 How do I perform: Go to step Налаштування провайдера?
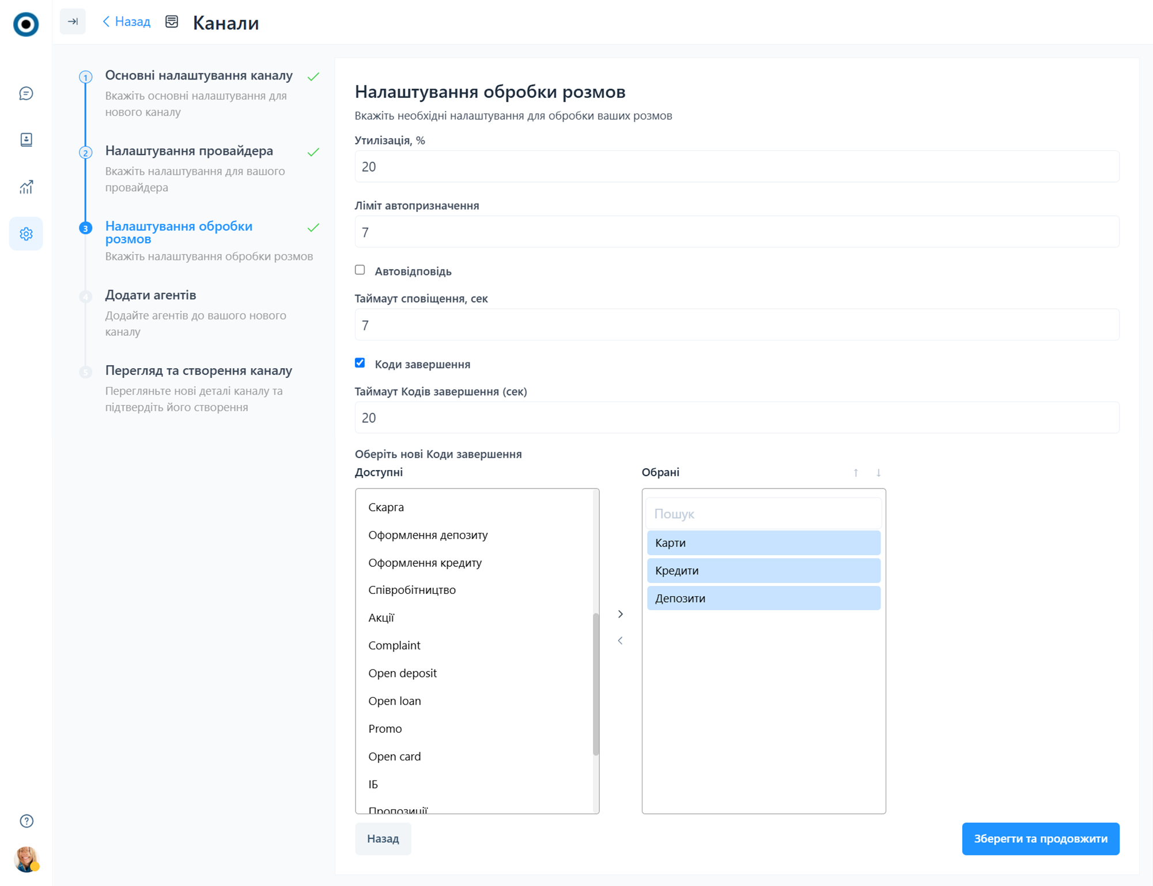click(189, 151)
